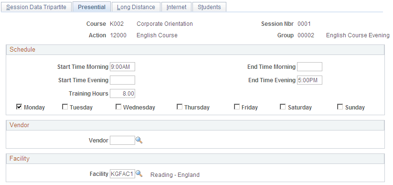Viewport: 393px width, 185px height.
Task: Tick the Wednesday checkbox
Action: point(118,107)
